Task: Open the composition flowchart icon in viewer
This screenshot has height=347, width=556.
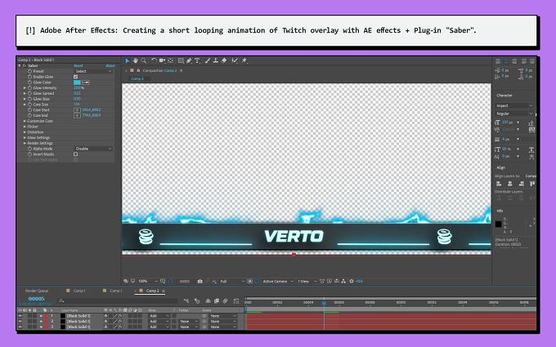Action: tap(343, 281)
